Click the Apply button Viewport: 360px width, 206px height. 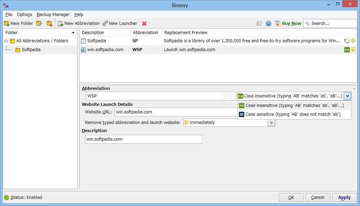344,197
